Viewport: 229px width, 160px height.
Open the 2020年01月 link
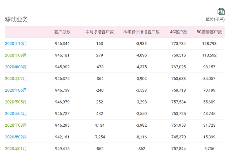[16, 149]
